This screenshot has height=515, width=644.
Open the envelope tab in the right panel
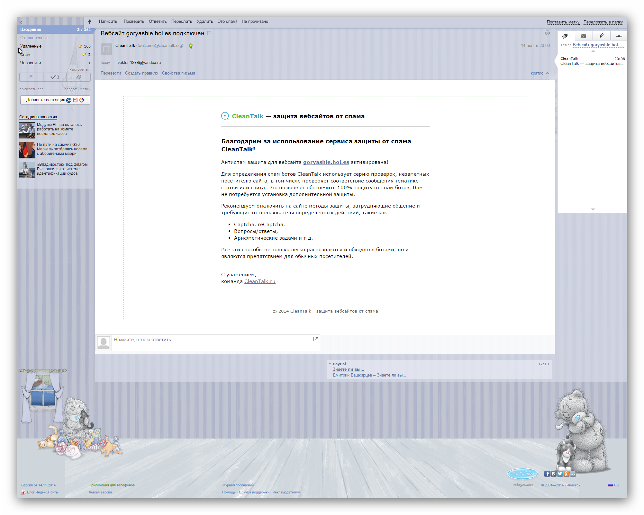[x=584, y=36]
